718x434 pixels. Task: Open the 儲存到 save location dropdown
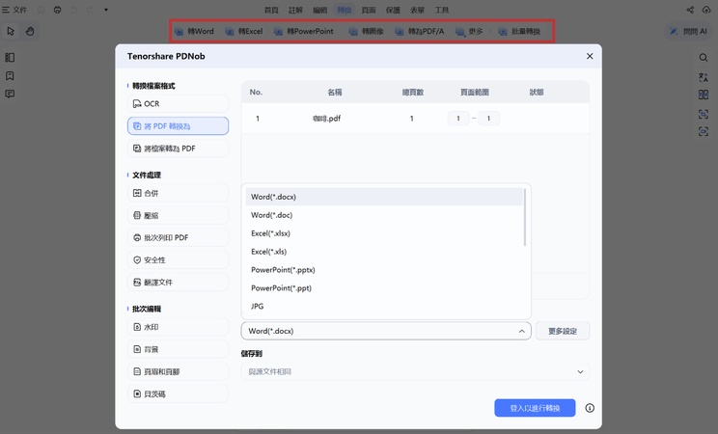click(x=415, y=371)
